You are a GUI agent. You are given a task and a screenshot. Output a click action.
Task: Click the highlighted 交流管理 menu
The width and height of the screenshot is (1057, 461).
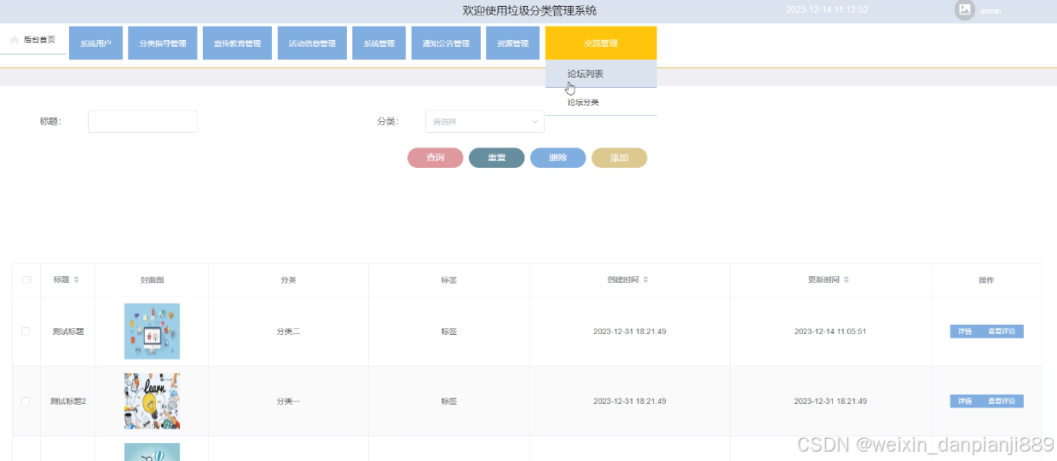pos(601,43)
